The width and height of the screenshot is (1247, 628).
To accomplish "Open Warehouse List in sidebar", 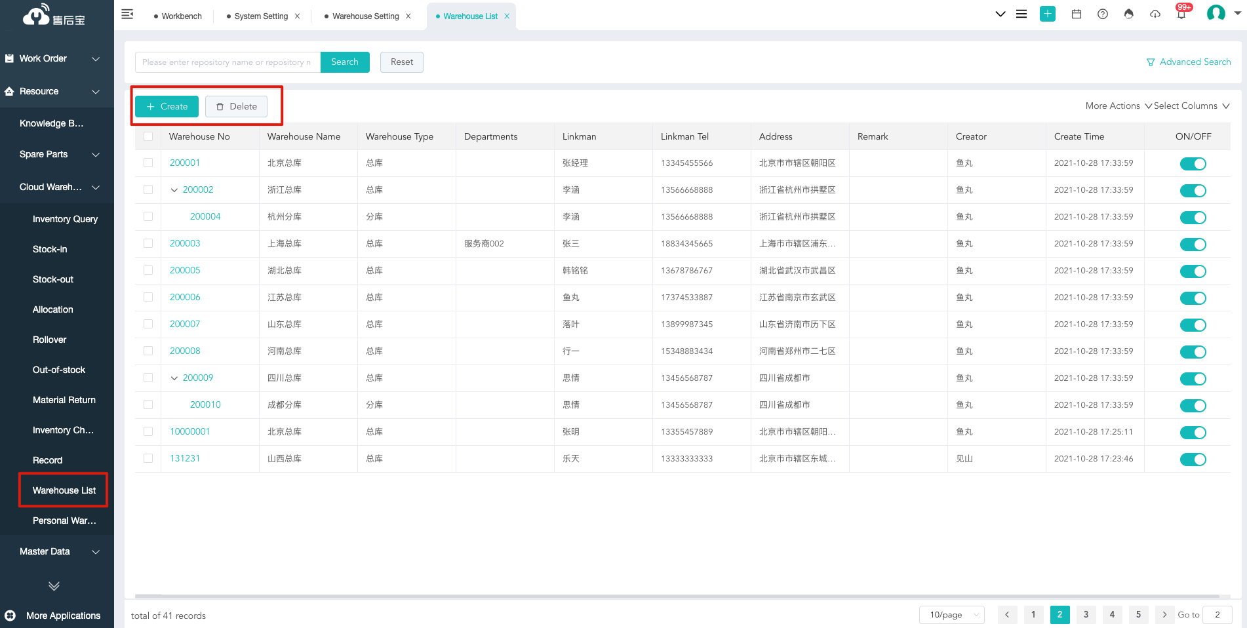I will pyautogui.click(x=64, y=490).
